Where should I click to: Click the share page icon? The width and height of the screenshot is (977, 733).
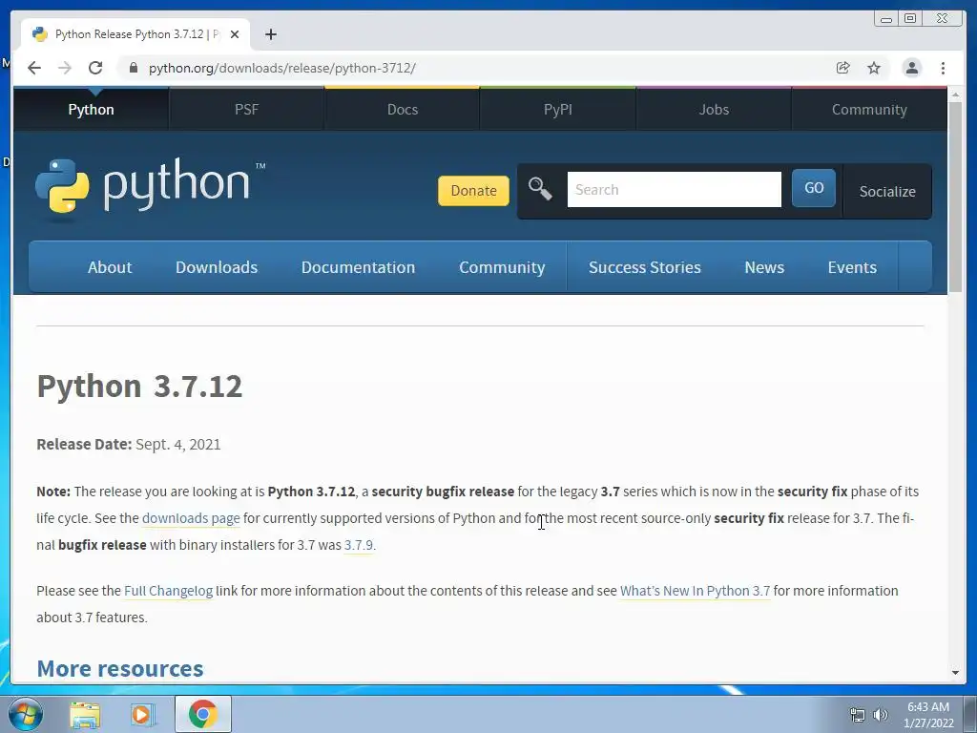842,68
